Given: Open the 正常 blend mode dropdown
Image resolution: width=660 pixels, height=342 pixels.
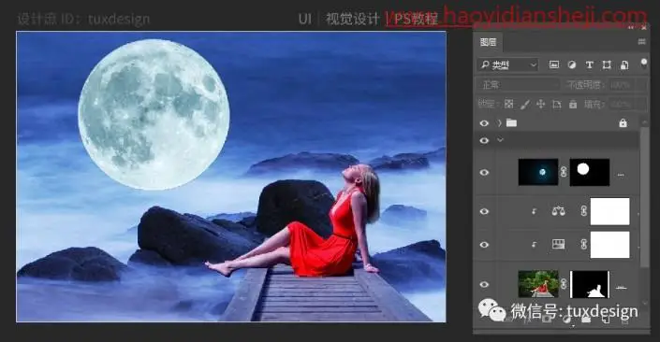Looking at the screenshot, I should coord(518,84).
